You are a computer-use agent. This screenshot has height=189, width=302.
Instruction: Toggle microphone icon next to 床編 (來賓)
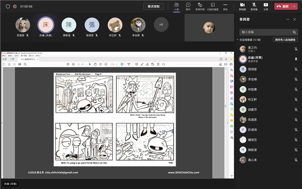(296, 59)
